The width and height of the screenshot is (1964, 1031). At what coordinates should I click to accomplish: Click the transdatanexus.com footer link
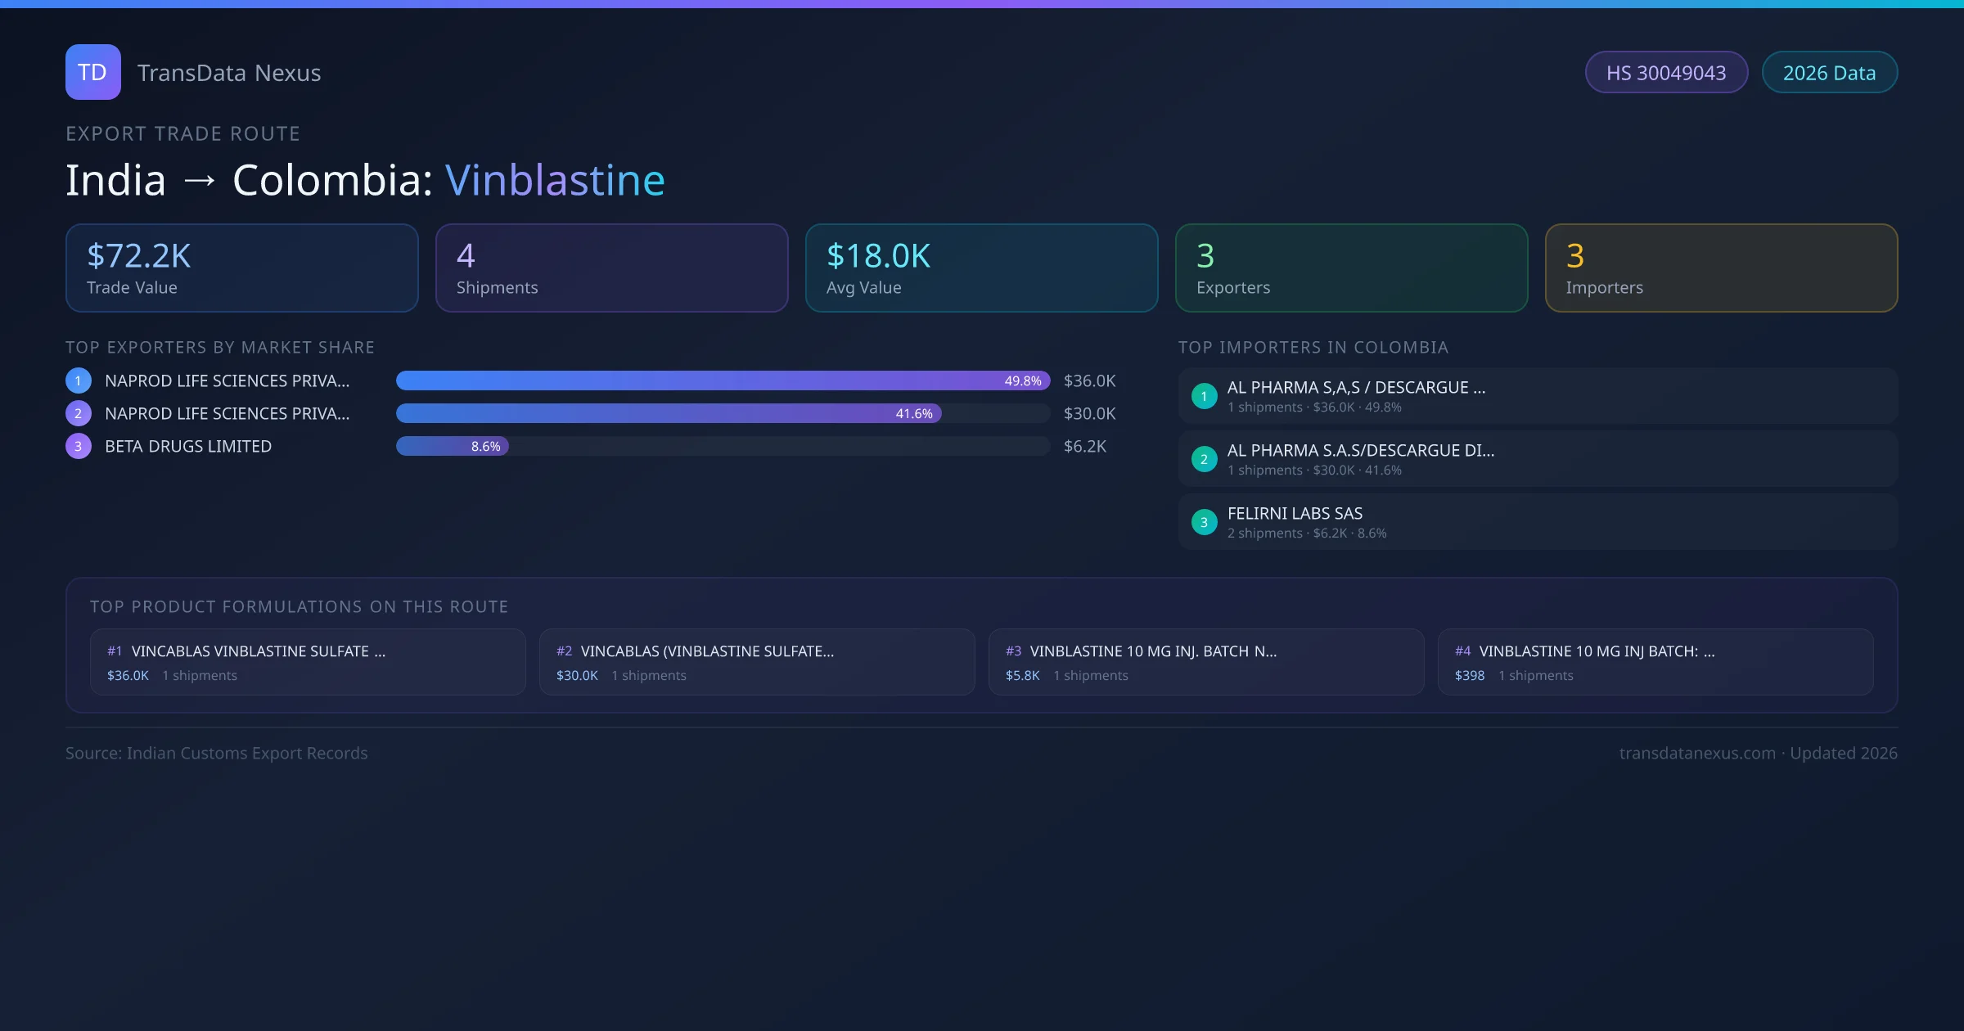click(x=1696, y=753)
